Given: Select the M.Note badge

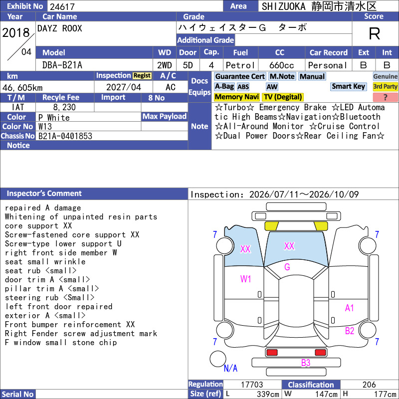Looking at the screenshot, I should (x=282, y=76).
